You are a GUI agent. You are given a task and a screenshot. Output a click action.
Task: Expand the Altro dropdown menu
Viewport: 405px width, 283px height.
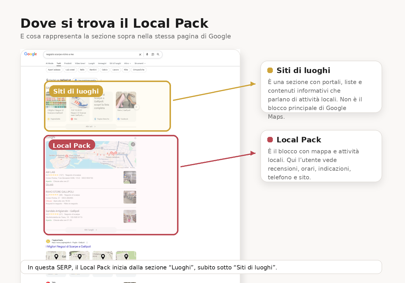point(128,63)
